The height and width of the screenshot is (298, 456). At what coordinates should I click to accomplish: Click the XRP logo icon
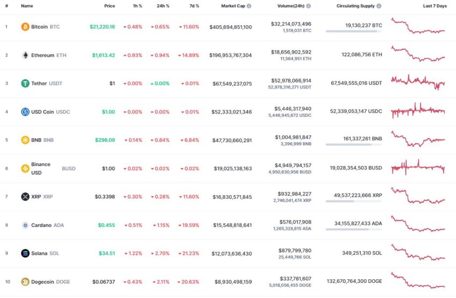pos(25,197)
